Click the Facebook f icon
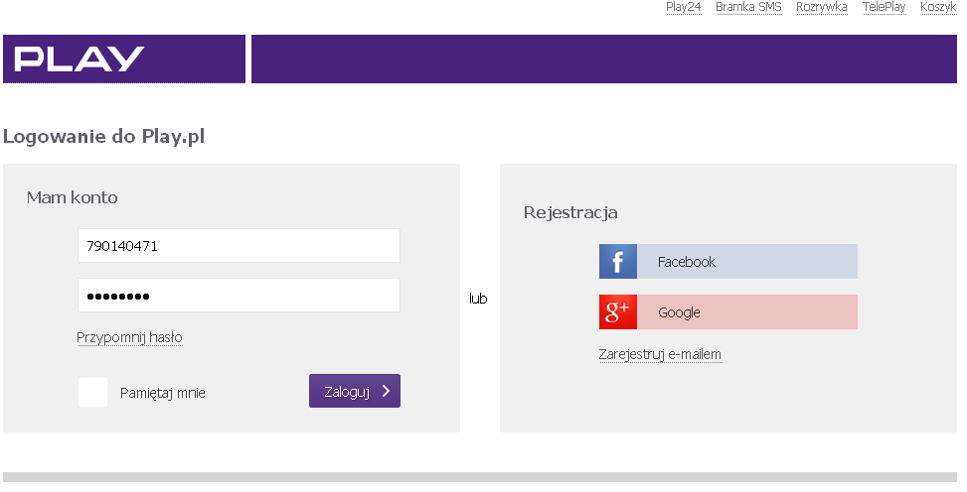The height and width of the screenshot is (492, 967). click(x=618, y=261)
